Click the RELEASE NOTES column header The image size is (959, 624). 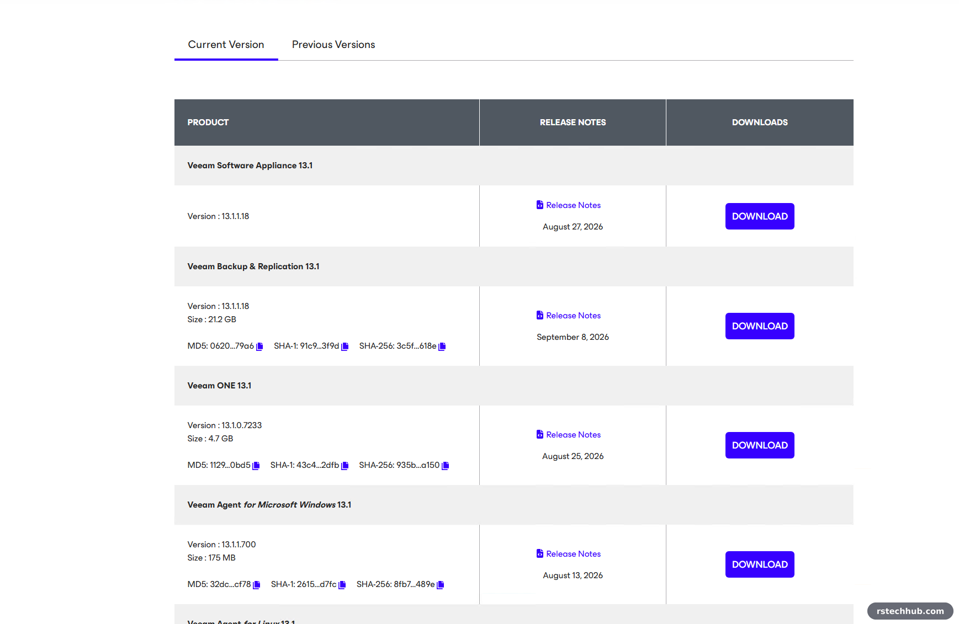(x=573, y=122)
